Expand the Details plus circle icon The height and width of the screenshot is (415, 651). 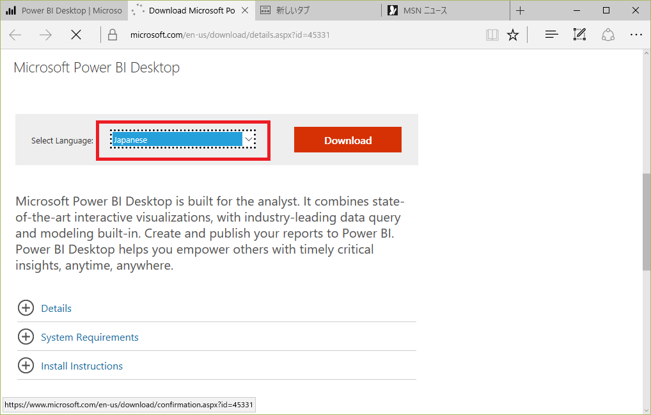(26, 308)
